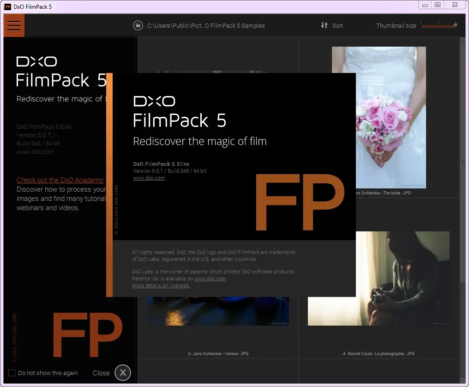Open www.dxo.com link under Version text
The height and width of the screenshot is (387, 469).
coord(149,178)
